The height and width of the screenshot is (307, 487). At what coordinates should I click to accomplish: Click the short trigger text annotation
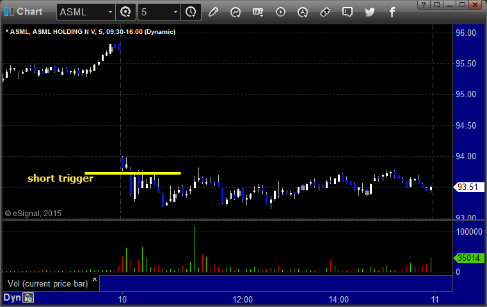coord(60,178)
